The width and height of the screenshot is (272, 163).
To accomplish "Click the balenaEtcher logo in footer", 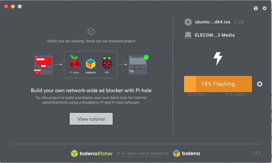I will coord(92,154).
